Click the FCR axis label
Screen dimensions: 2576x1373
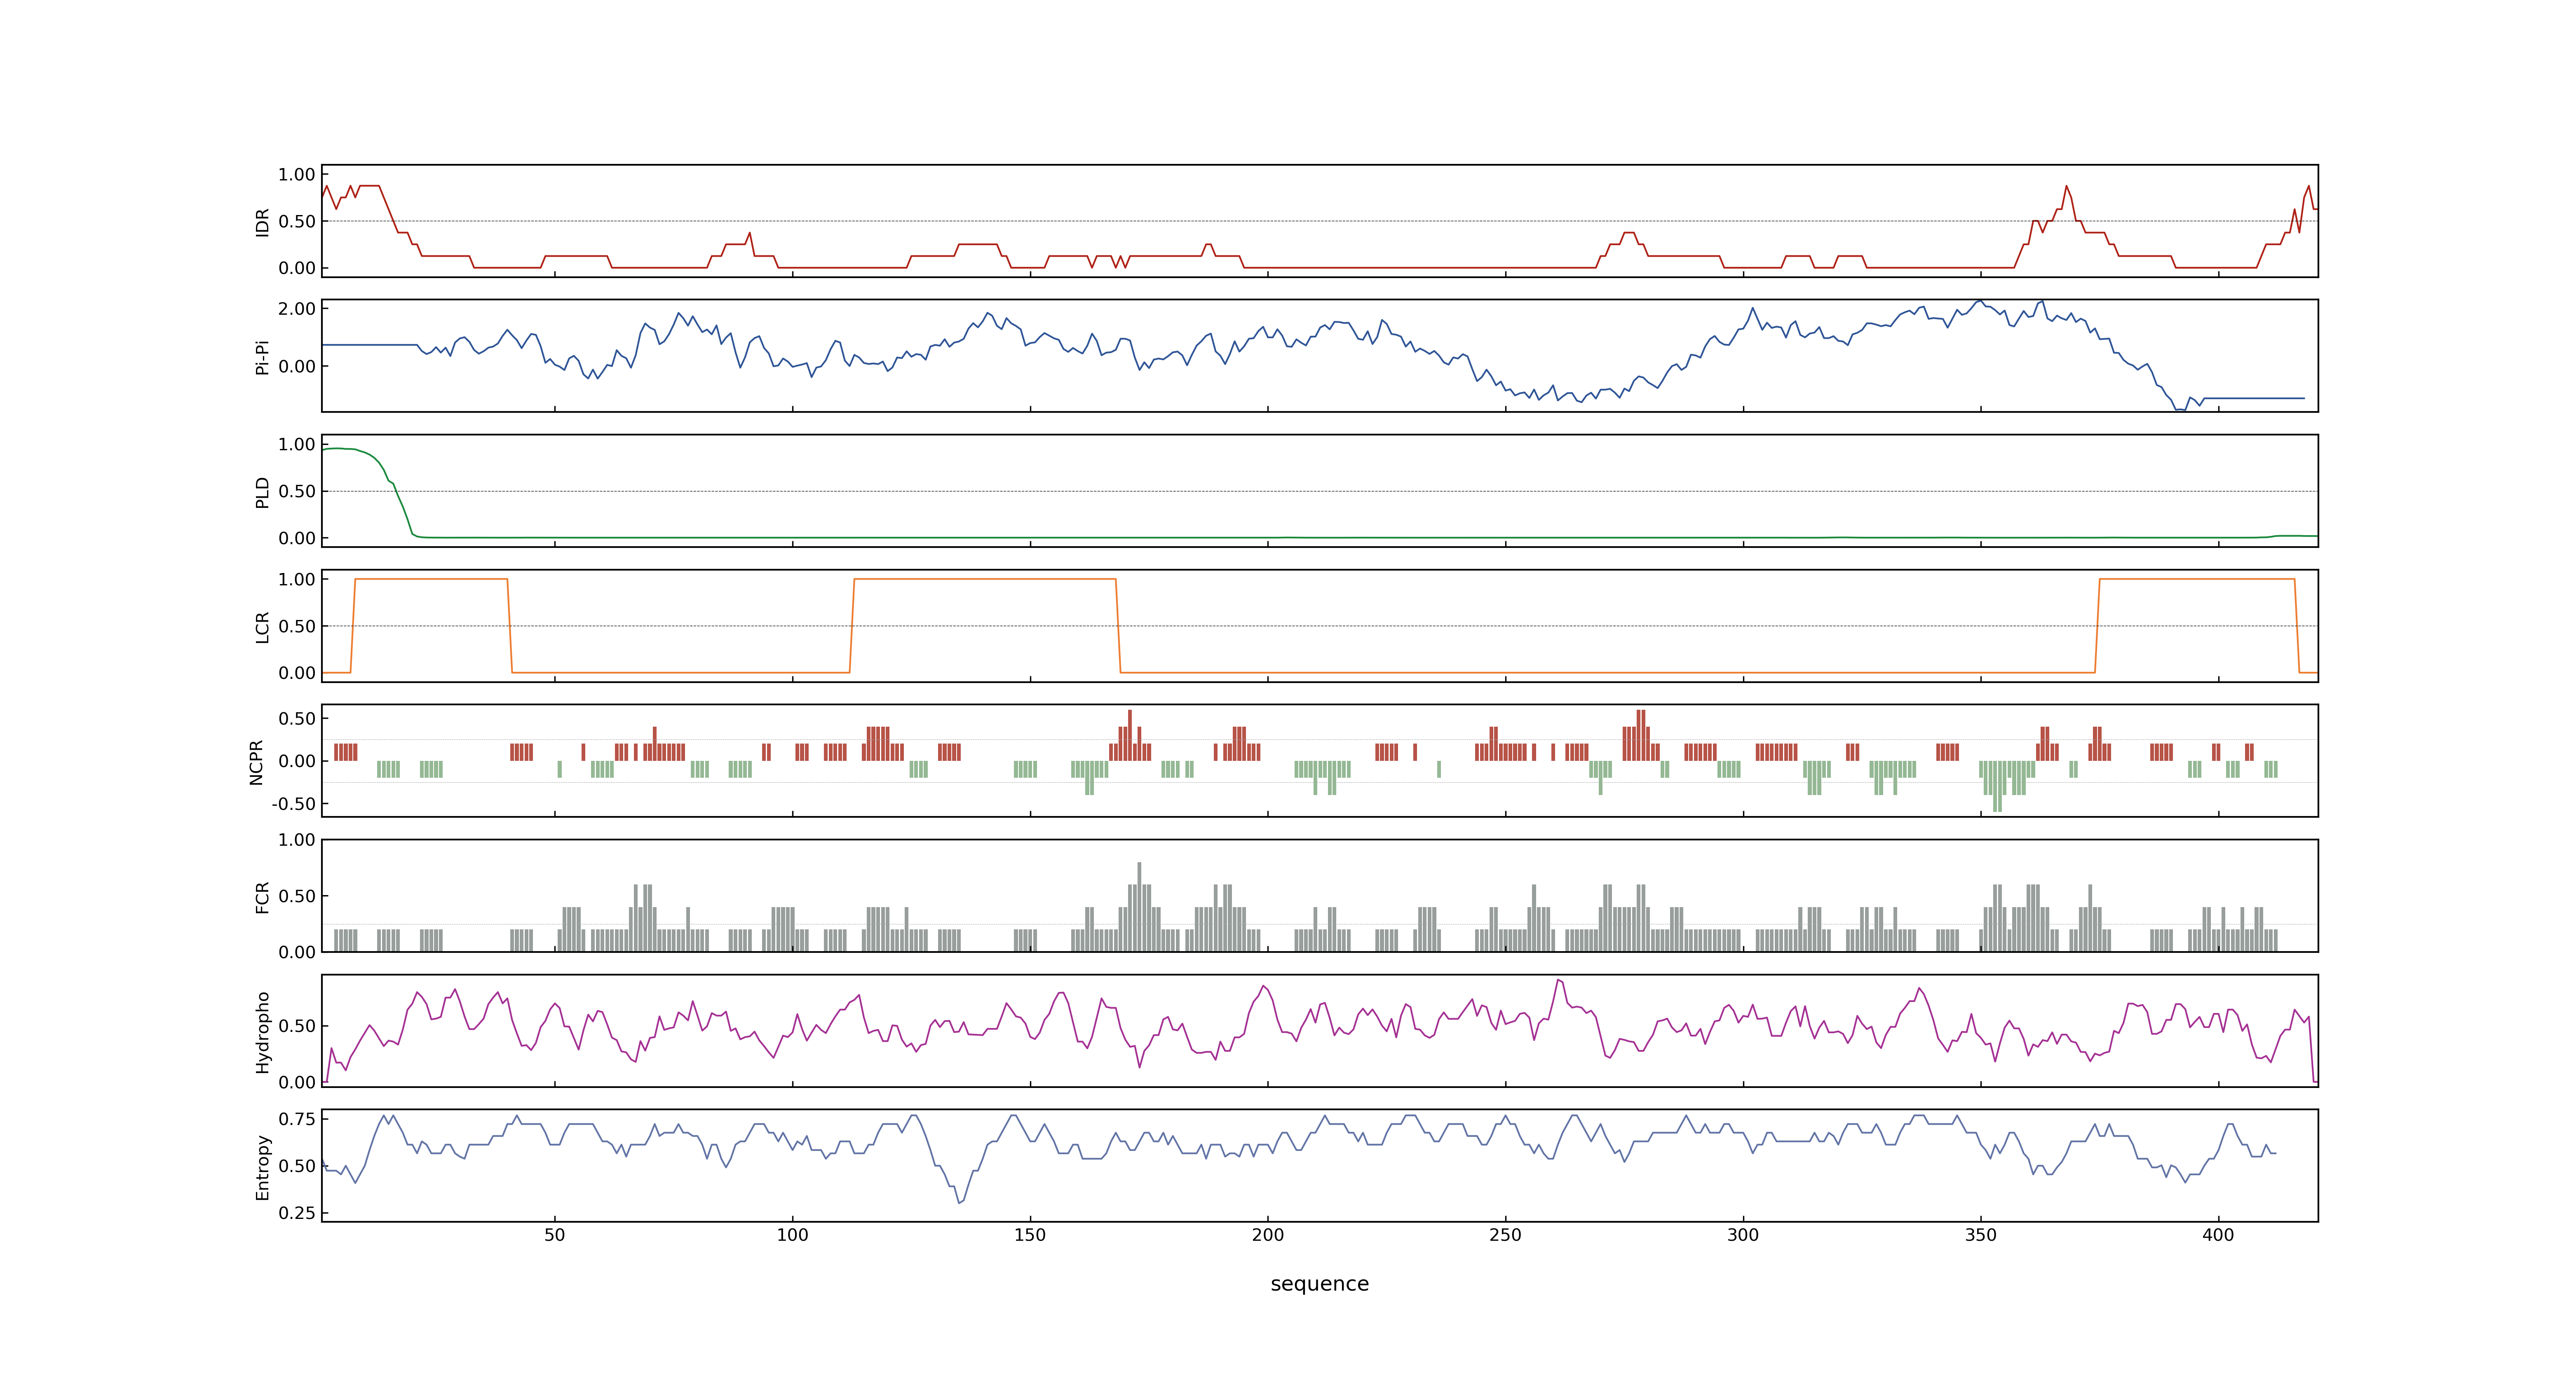262,896
